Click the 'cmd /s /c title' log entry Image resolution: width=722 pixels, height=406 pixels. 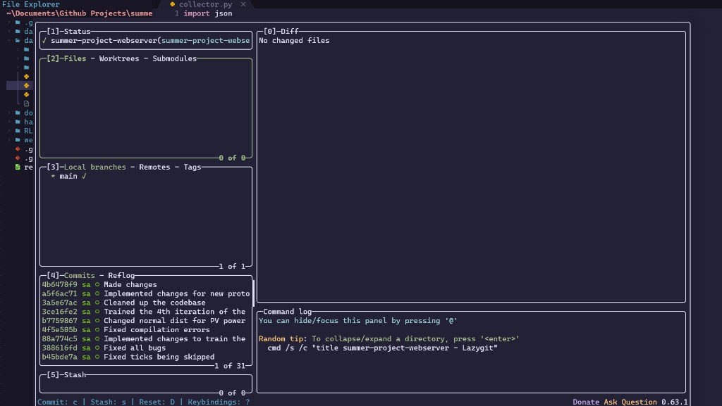382,348
